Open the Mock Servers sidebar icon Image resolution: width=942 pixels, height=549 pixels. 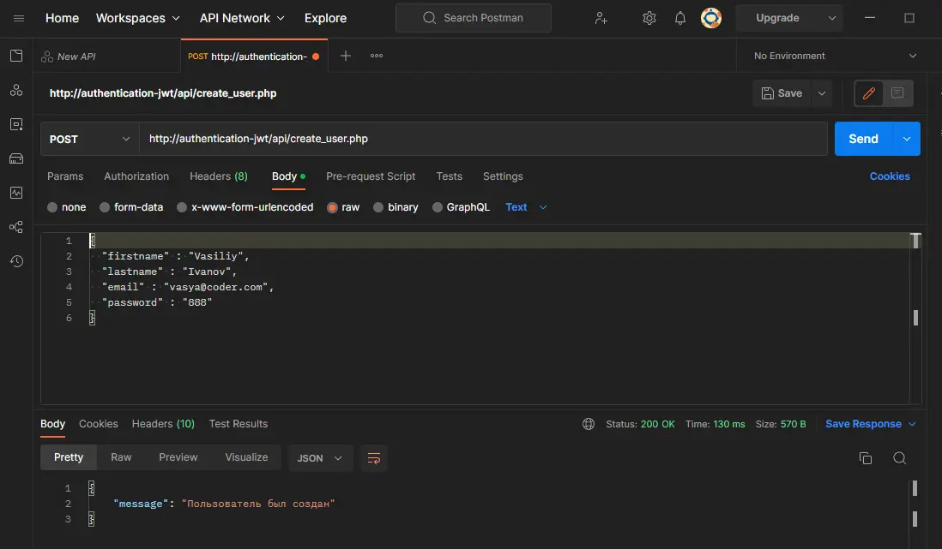pos(16,158)
